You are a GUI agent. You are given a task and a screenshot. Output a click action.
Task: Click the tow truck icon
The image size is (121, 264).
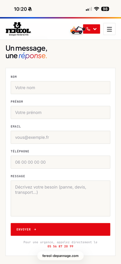pos(77,30)
